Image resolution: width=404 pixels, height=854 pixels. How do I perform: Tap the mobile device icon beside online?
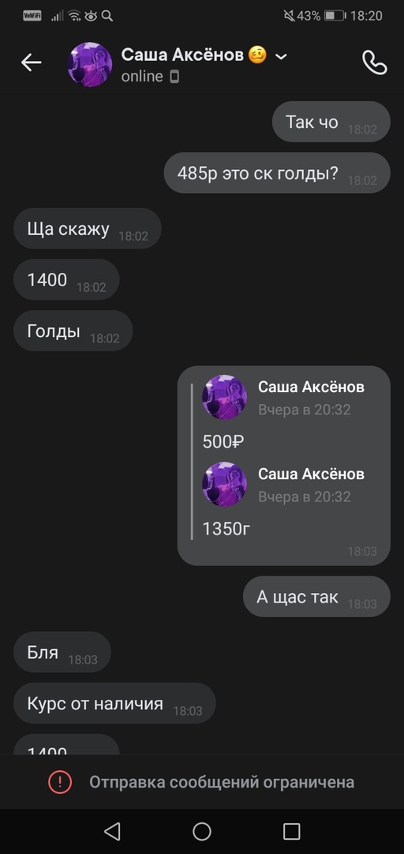click(x=174, y=77)
